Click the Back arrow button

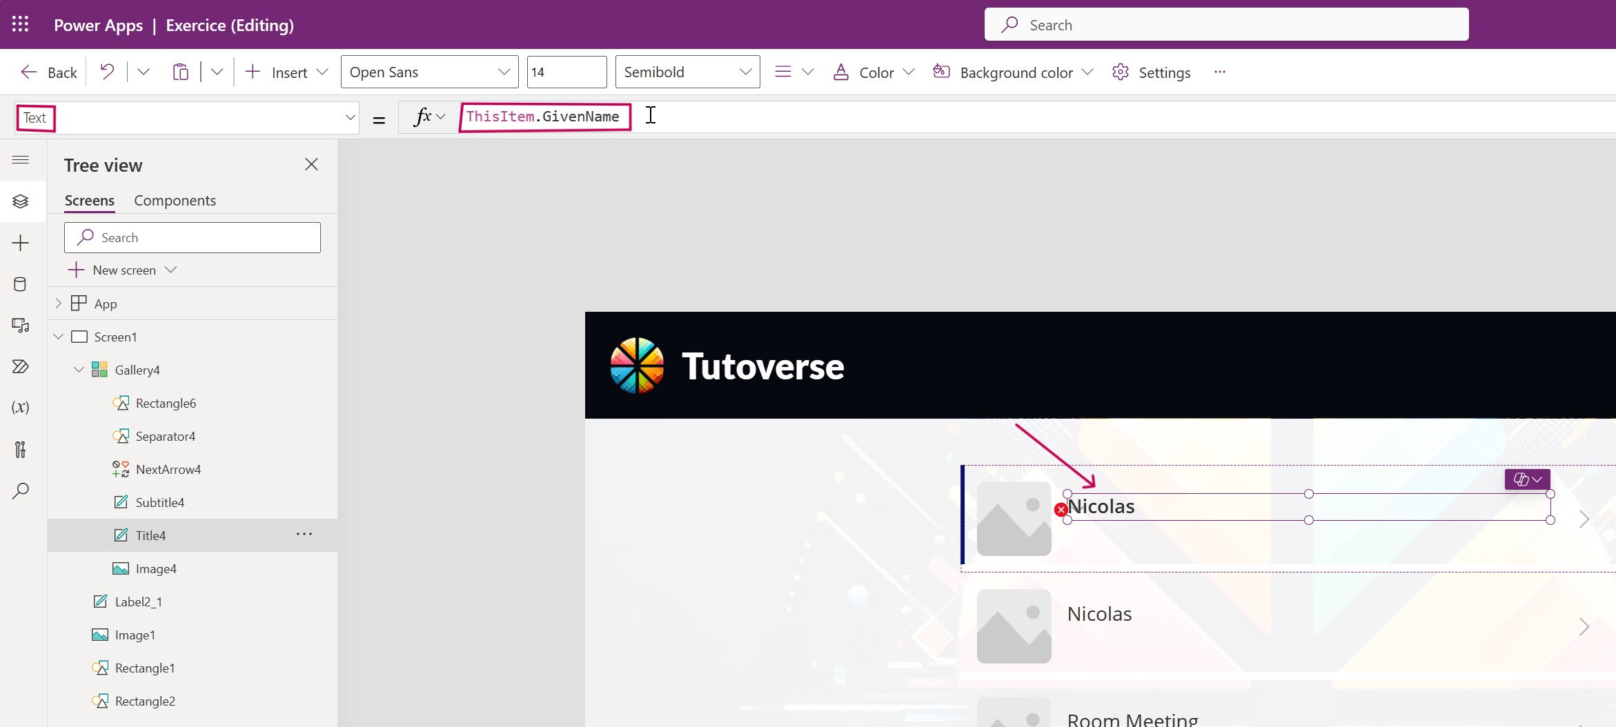point(48,72)
